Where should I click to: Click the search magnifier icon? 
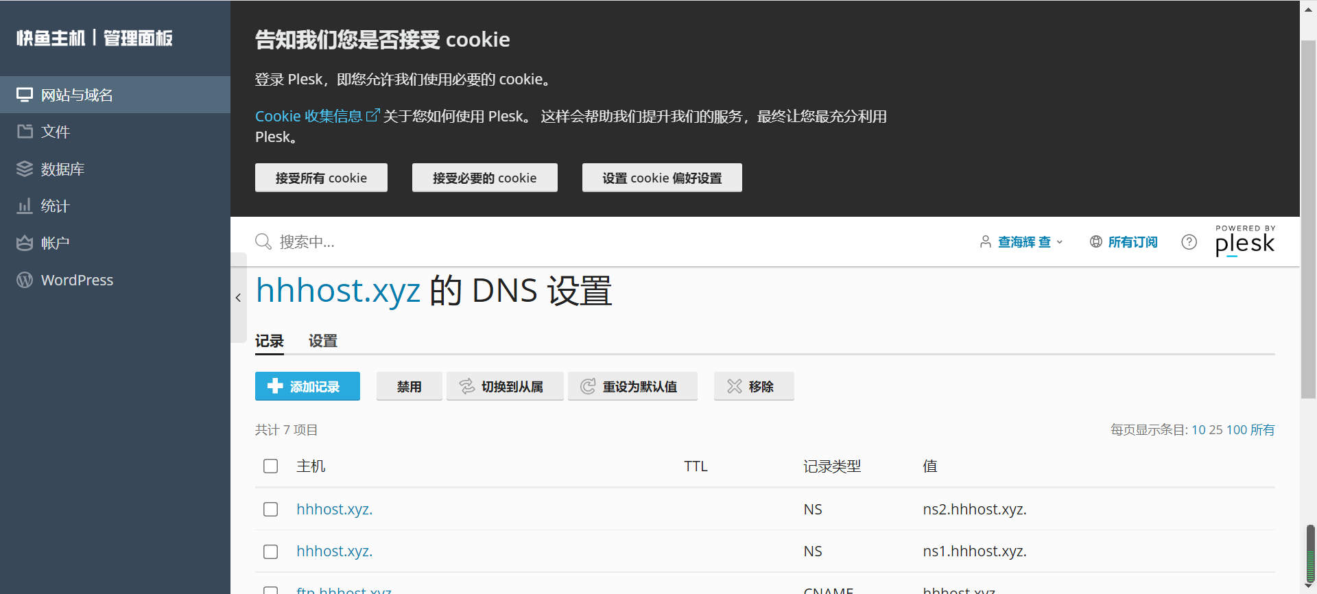(263, 241)
